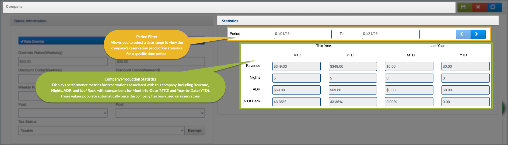This screenshot has width=508, height=145.
Task: Click Last Year YTD Revenue field
Action: (x=465, y=66)
